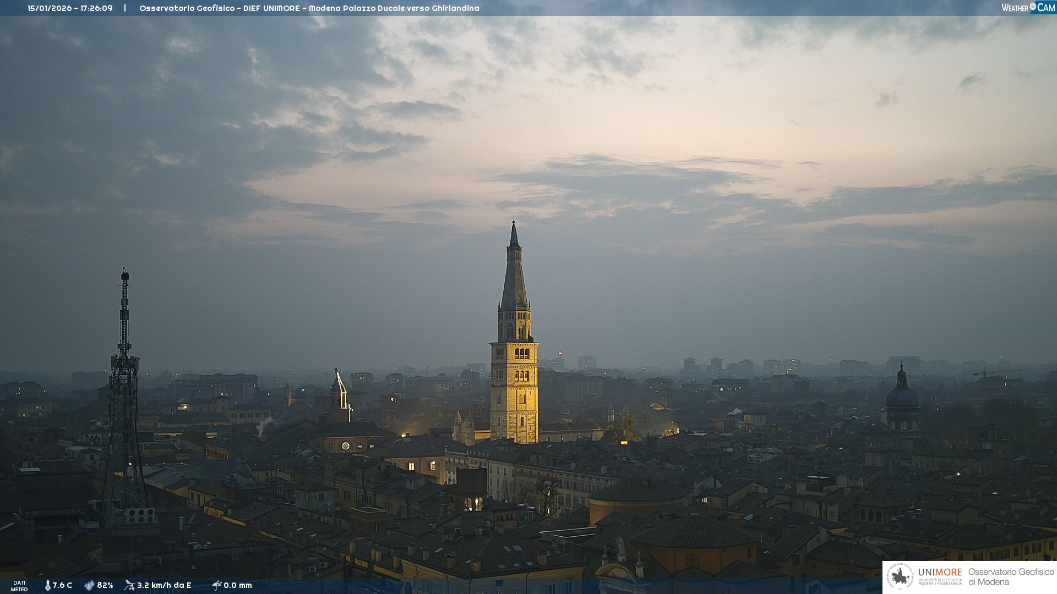Click the rain umbrella precipitation icon
This screenshot has width=1057, height=594.
click(216, 585)
